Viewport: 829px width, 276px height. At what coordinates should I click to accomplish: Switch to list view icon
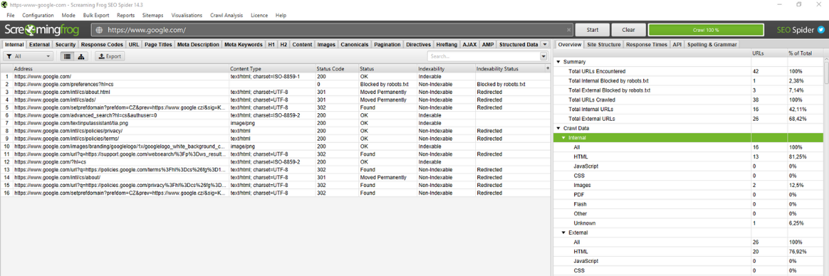point(68,57)
